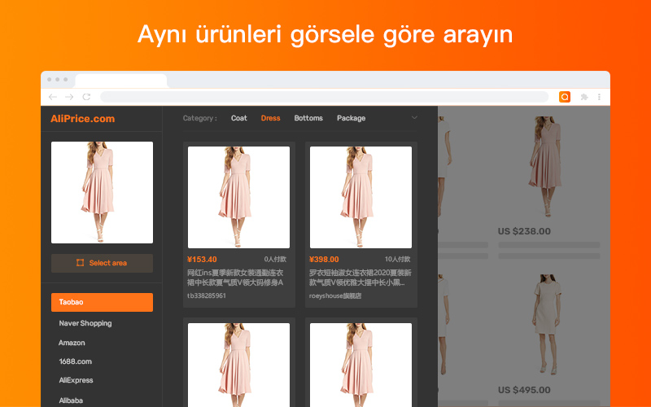Viewport: 651px width, 407px height.
Task: Choose 1688.com as search source
Action: pyautogui.click(x=75, y=361)
